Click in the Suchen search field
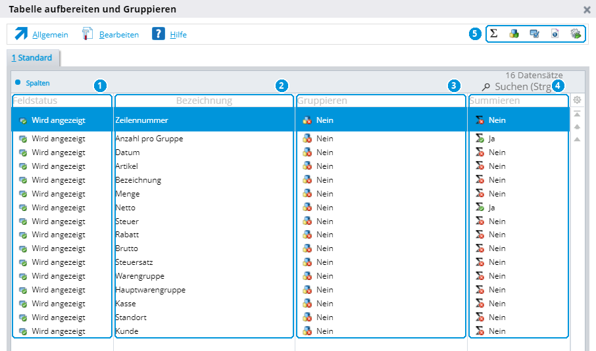Screen dimensions: 596x351 [x=523, y=87]
